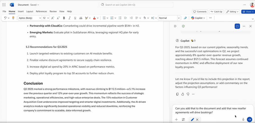Toggle italic formatting
The width and height of the screenshot is (255, 123).
point(69,18)
